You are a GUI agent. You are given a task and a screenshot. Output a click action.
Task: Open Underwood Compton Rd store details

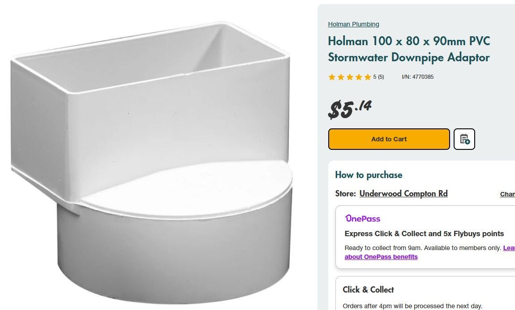tap(403, 193)
